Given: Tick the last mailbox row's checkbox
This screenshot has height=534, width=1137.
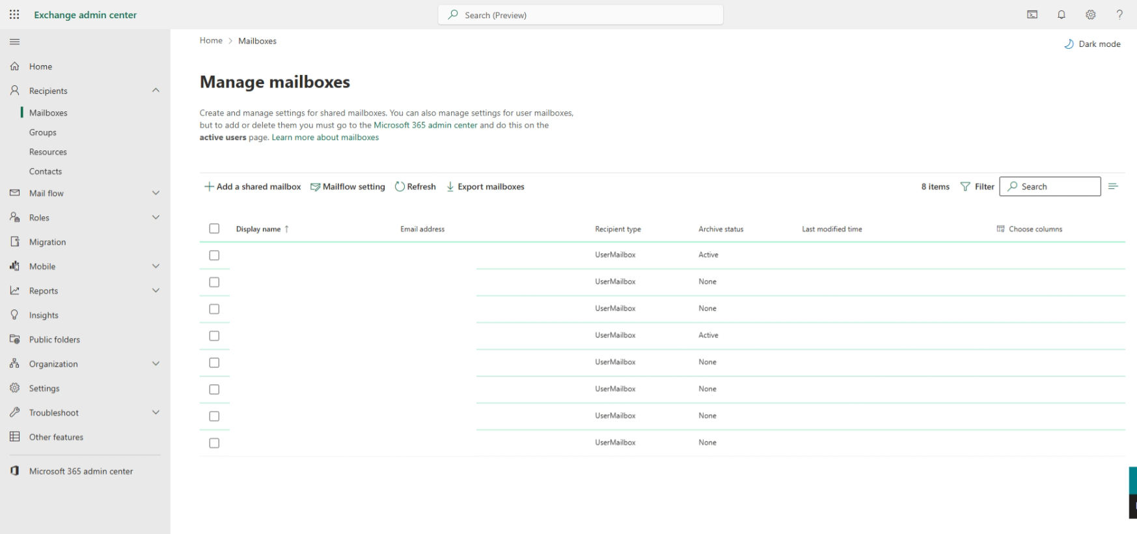Looking at the screenshot, I should coord(214,443).
